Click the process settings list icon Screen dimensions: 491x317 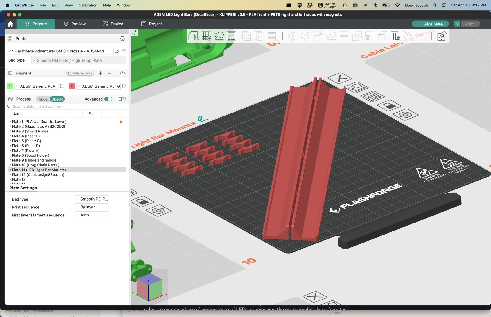click(x=119, y=99)
